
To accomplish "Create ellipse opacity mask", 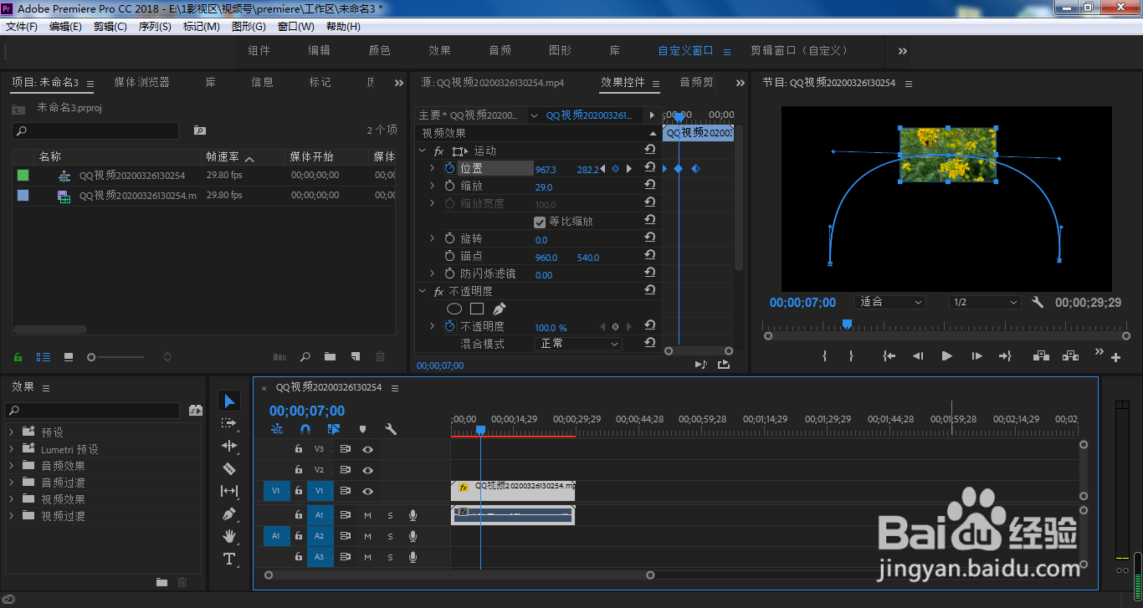I will (x=454, y=309).
